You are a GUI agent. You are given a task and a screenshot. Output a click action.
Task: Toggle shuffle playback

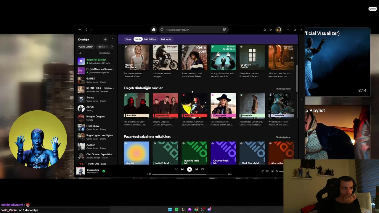click(x=176, y=170)
